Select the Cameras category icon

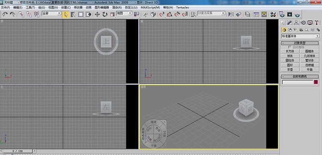pyautogui.click(x=301, y=30)
